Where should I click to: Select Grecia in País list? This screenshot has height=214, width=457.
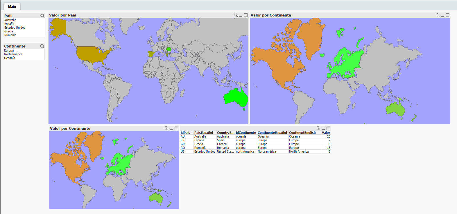[9, 31]
